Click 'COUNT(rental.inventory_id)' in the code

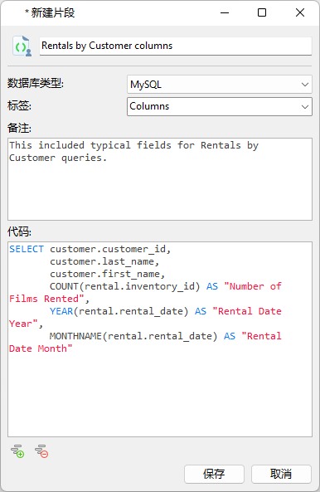click(124, 286)
